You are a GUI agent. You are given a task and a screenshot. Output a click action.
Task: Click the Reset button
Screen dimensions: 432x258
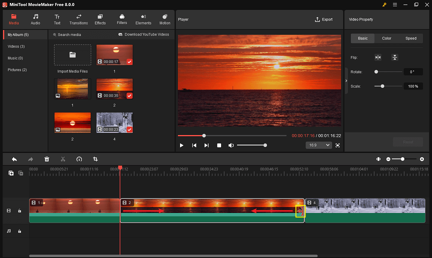(x=408, y=142)
